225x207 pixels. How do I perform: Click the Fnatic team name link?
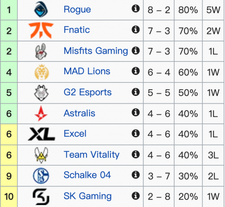click(76, 30)
